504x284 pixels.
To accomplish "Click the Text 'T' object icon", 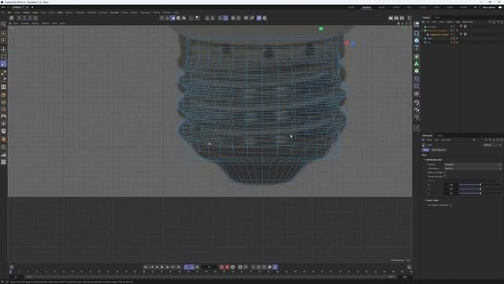I will pyautogui.click(x=417, y=48).
